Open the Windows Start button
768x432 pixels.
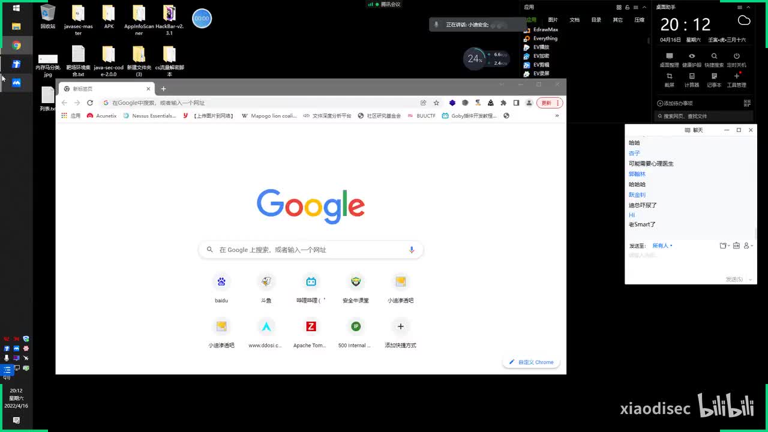[16, 8]
